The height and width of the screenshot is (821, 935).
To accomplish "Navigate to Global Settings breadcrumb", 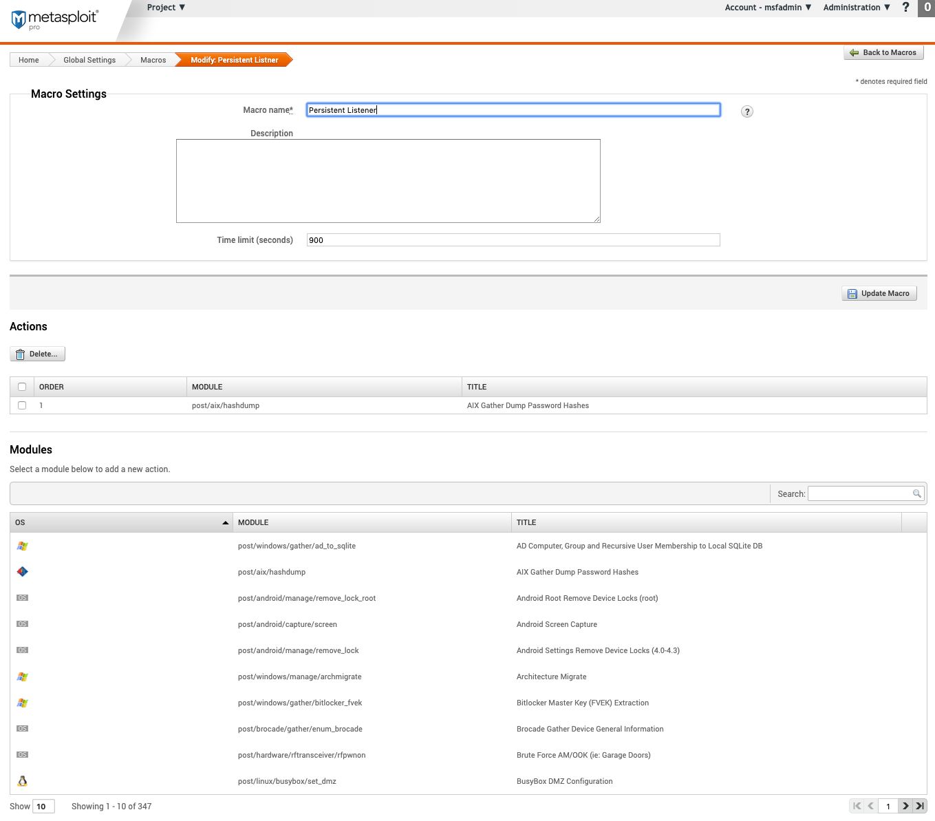I will (x=89, y=60).
